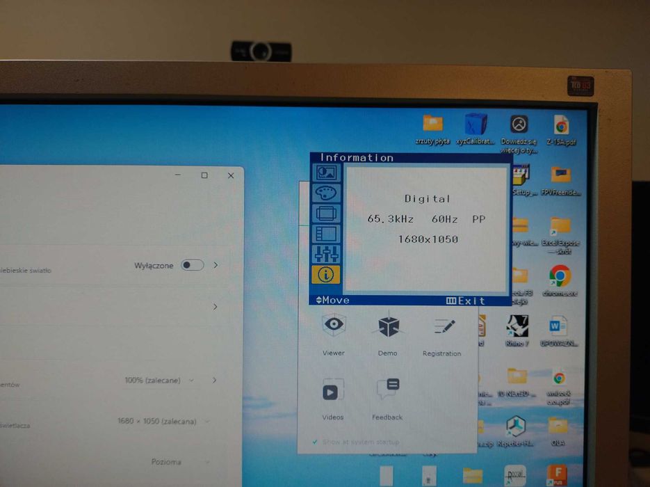Expand chevron beside the Wyłączone toggle

(216, 265)
